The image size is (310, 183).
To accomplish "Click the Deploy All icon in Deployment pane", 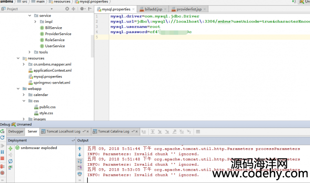I will (x=10, y=148).
